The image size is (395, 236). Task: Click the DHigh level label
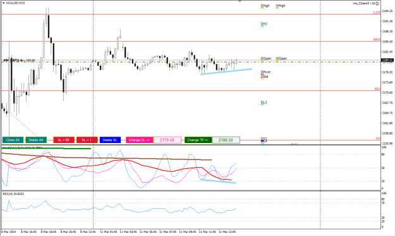coord(265,6)
